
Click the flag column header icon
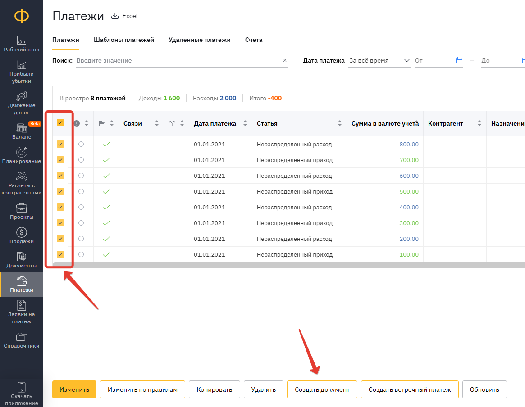coord(102,123)
